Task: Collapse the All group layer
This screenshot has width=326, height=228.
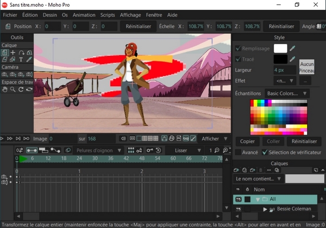Action: [x=258, y=200]
